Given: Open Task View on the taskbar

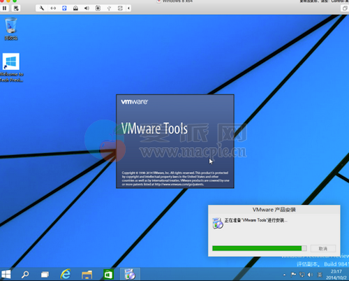Looking at the screenshot, I should coord(45,275).
